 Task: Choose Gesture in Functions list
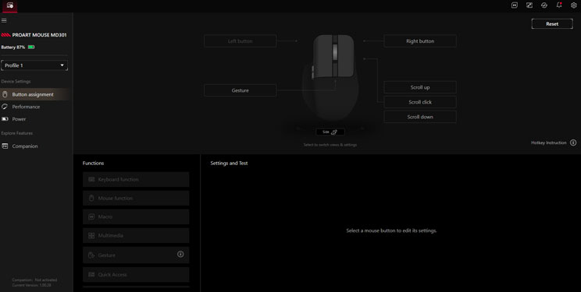136,255
